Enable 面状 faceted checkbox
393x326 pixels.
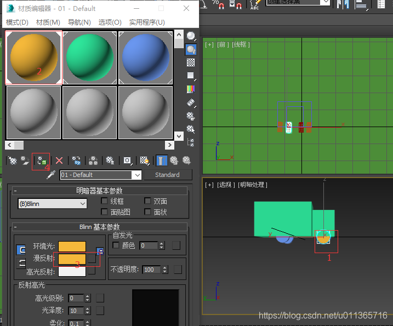(147, 212)
